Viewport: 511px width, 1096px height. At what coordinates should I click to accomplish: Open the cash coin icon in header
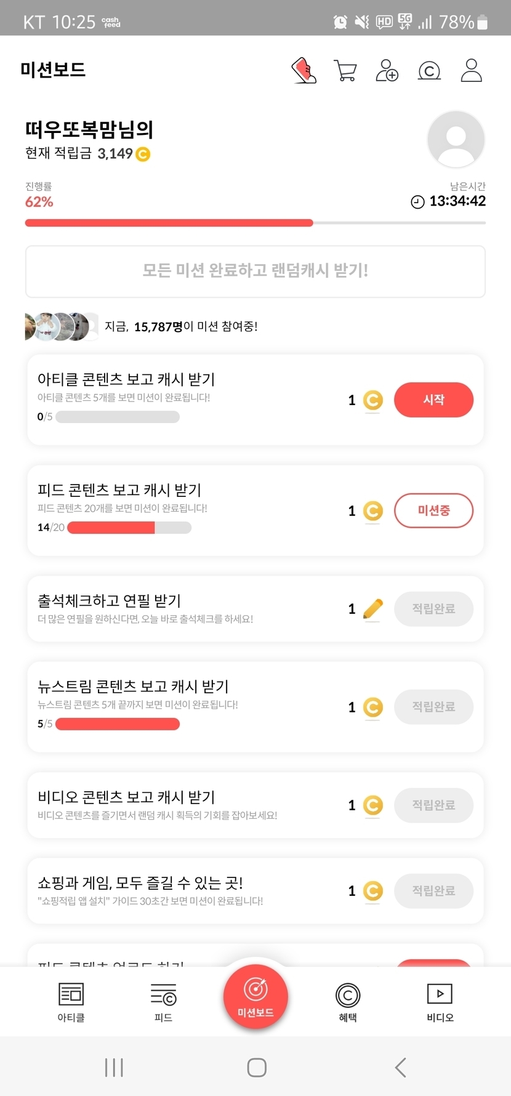tap(429, 71)
